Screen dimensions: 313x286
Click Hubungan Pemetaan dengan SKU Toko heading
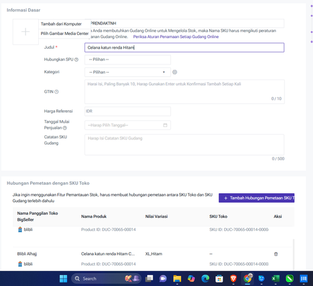pyautogui.click(x=48, y=183)
